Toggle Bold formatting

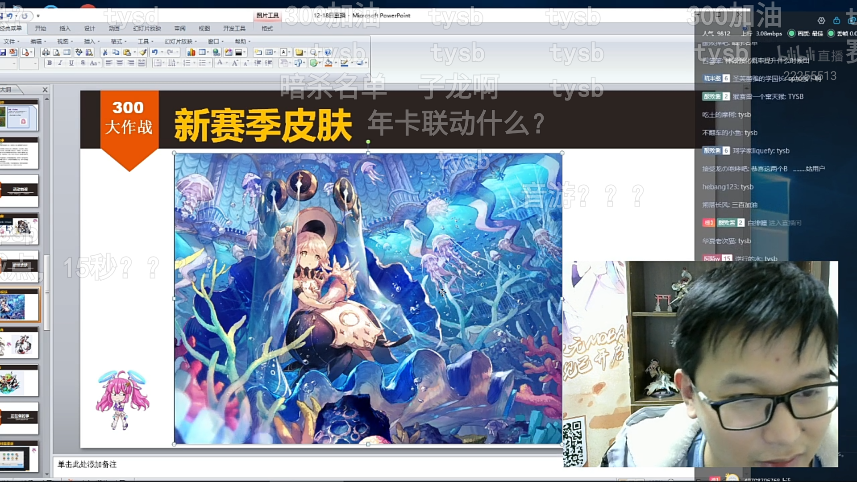pyautogui.click(x=50, y=63)
